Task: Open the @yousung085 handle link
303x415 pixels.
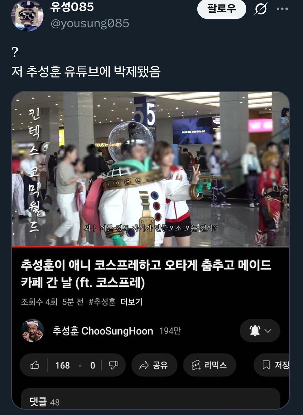Action: coord(90,23)
